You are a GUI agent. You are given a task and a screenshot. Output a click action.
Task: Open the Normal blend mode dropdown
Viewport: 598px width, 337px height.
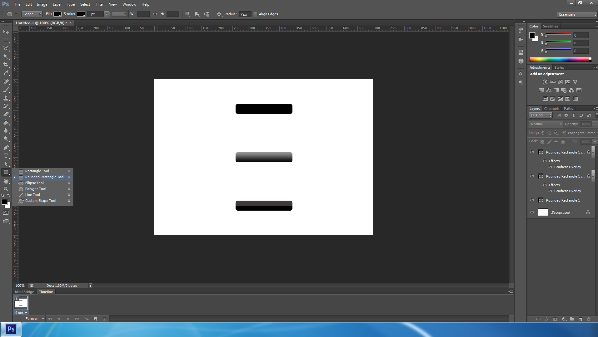tap(546, 124)
